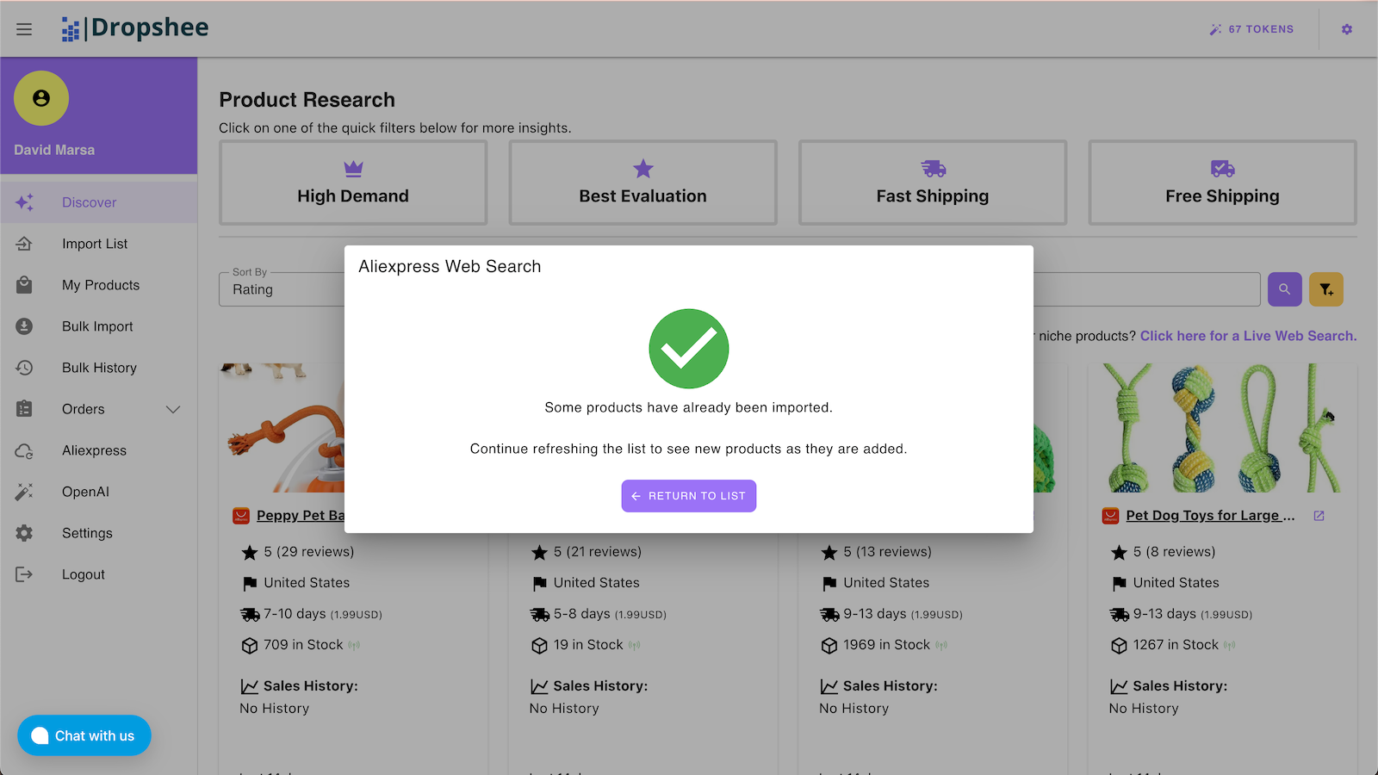
Task: Apply the Free Shipping quick filter
Action: (x=1223, y=183)
